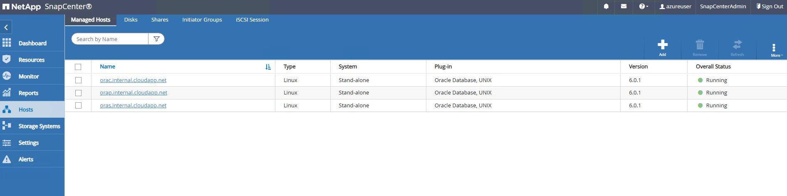This screenshot has height=196, width=787.
Task: Open the iSCSI Session tab
Action: [252, 20]
